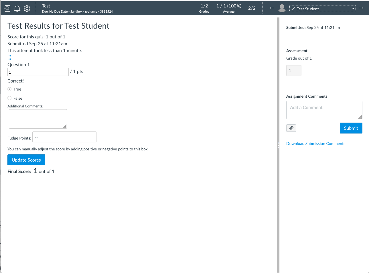This screenshot has width=369, height=273.
Task: Select the True answer option
Action: pyautogui.click(x=9, y=89)
